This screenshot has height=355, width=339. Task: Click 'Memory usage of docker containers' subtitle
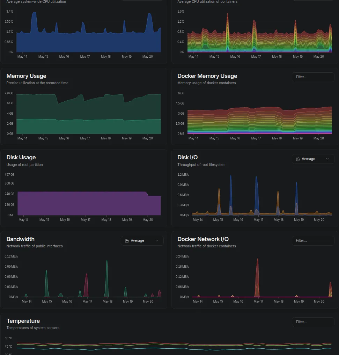[206, 83]
